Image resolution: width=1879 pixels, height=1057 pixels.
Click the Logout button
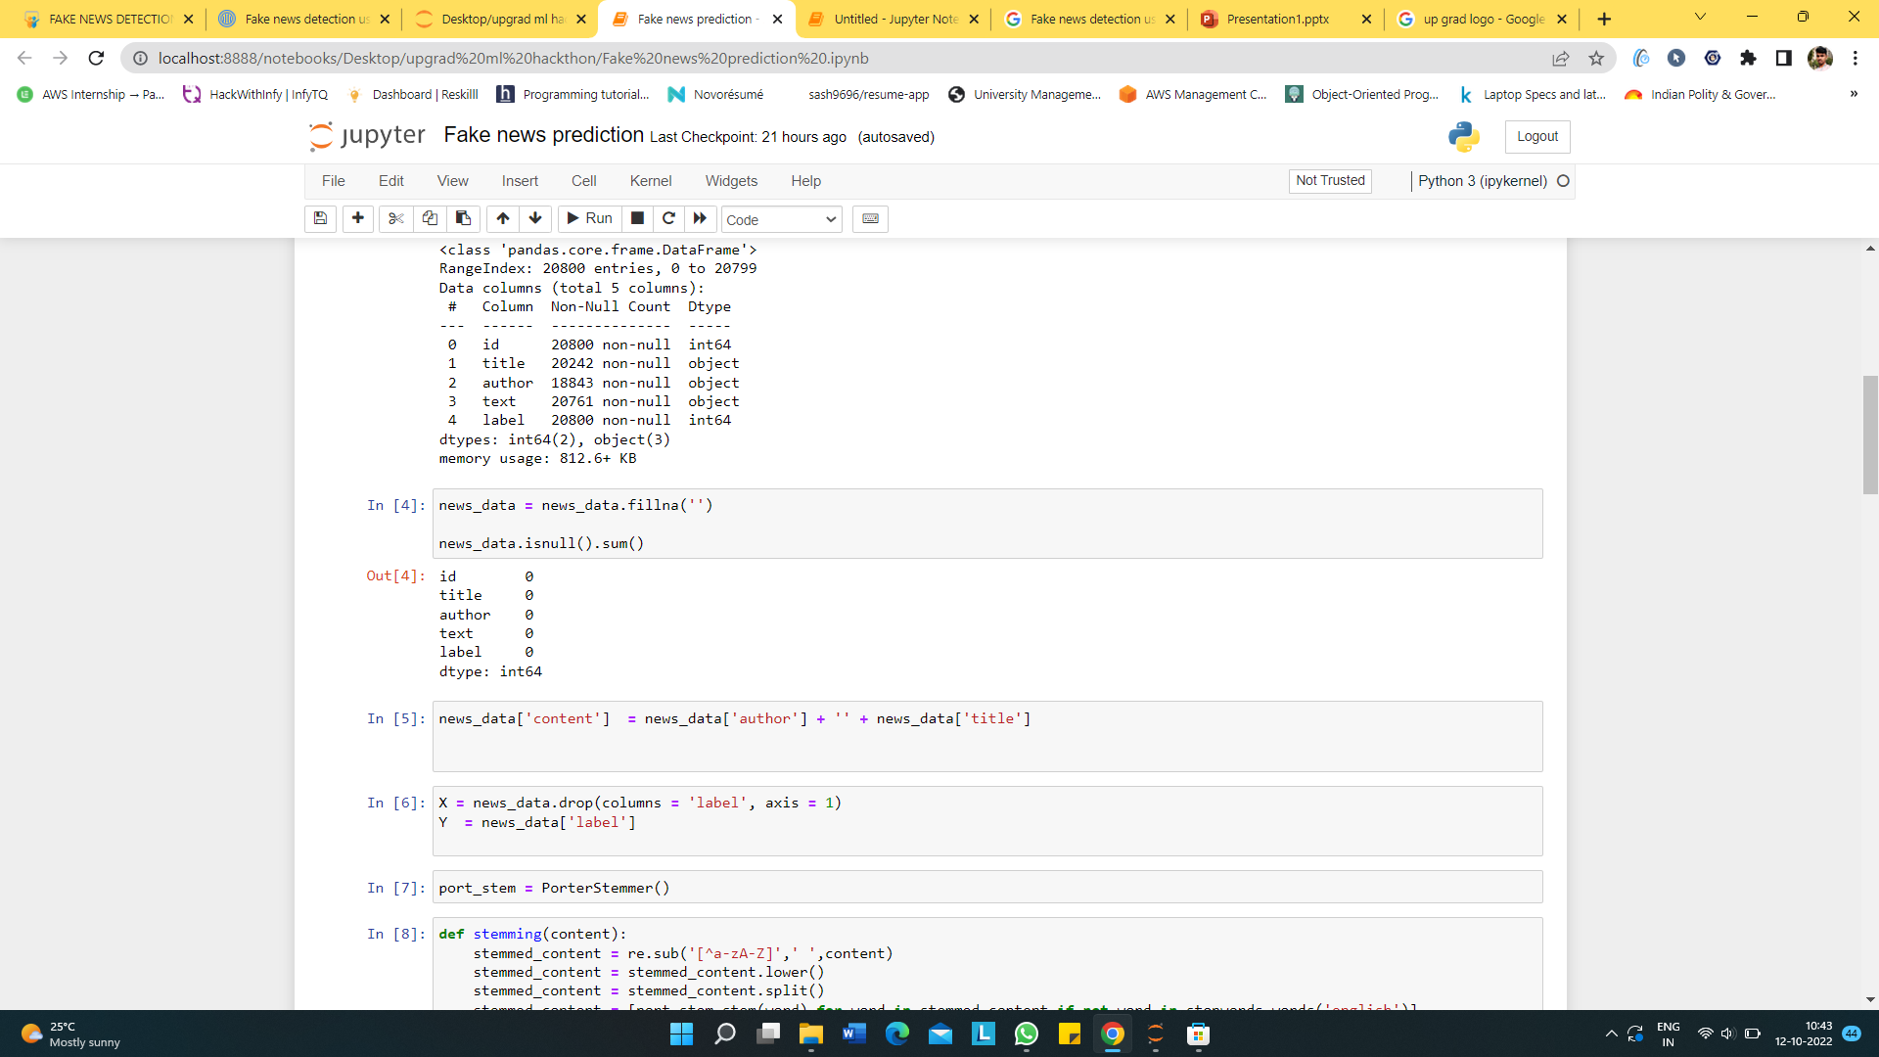tap(1536, 136)
